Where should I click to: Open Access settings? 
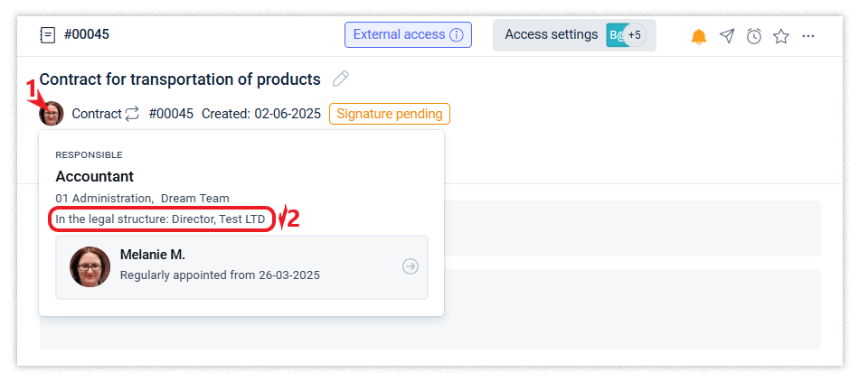tap(551, 35)
